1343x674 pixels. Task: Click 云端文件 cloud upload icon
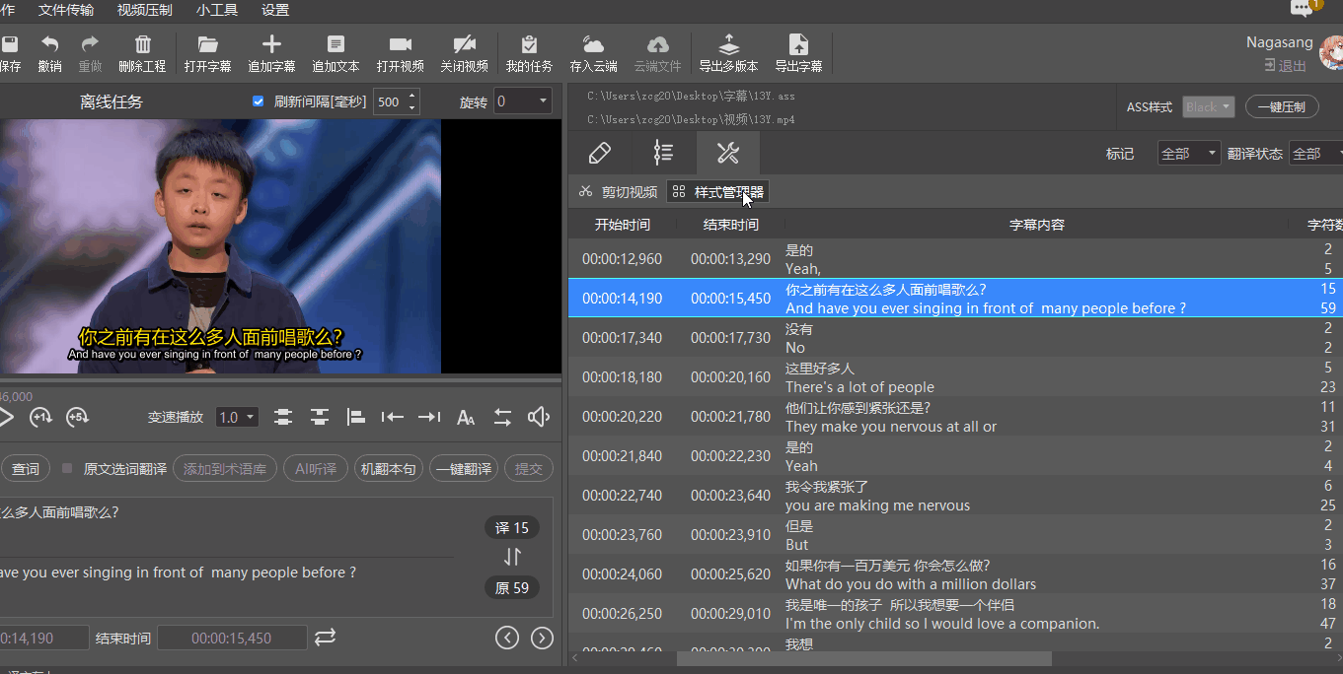(x=657, y=44)
